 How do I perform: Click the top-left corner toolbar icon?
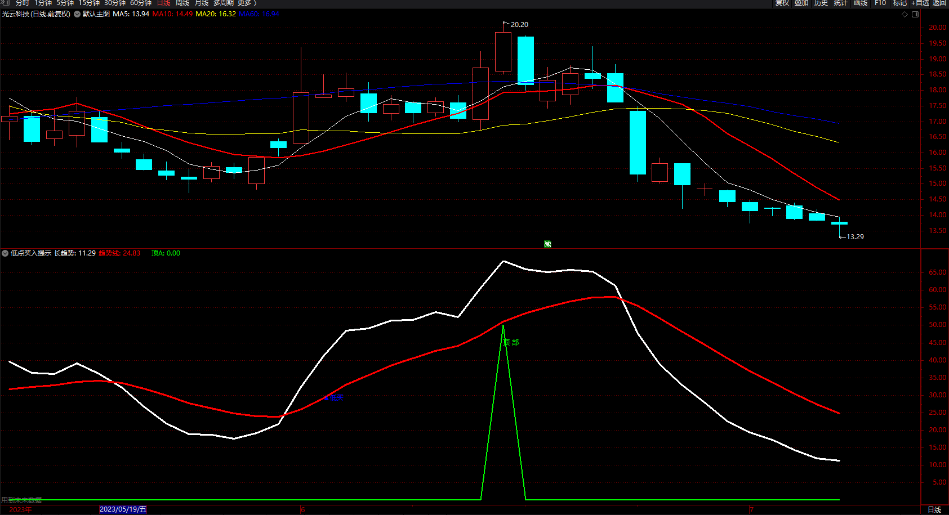(6, 3)
